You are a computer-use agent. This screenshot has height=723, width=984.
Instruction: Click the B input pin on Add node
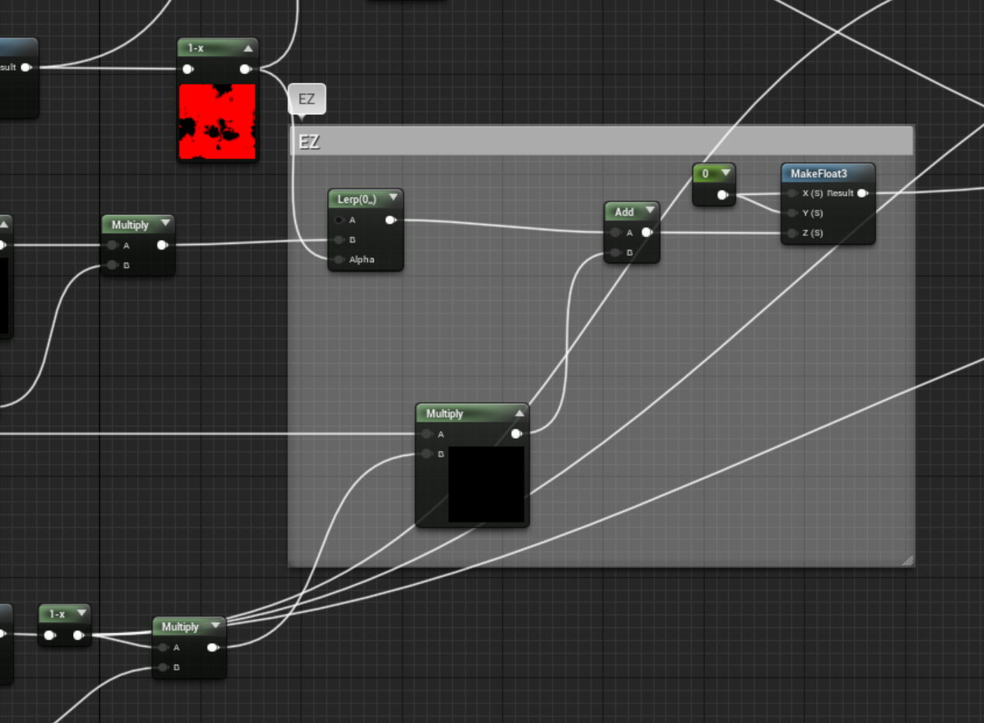point(615,252)
